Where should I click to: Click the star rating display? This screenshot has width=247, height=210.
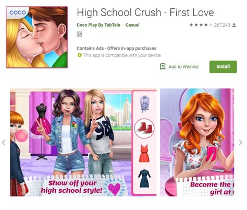coord(201,25)
